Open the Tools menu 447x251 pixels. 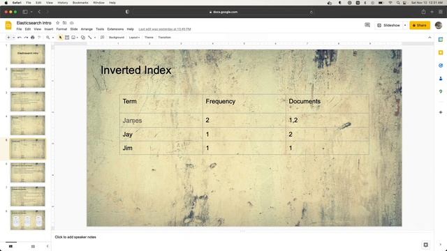click(x=100, y=29)
